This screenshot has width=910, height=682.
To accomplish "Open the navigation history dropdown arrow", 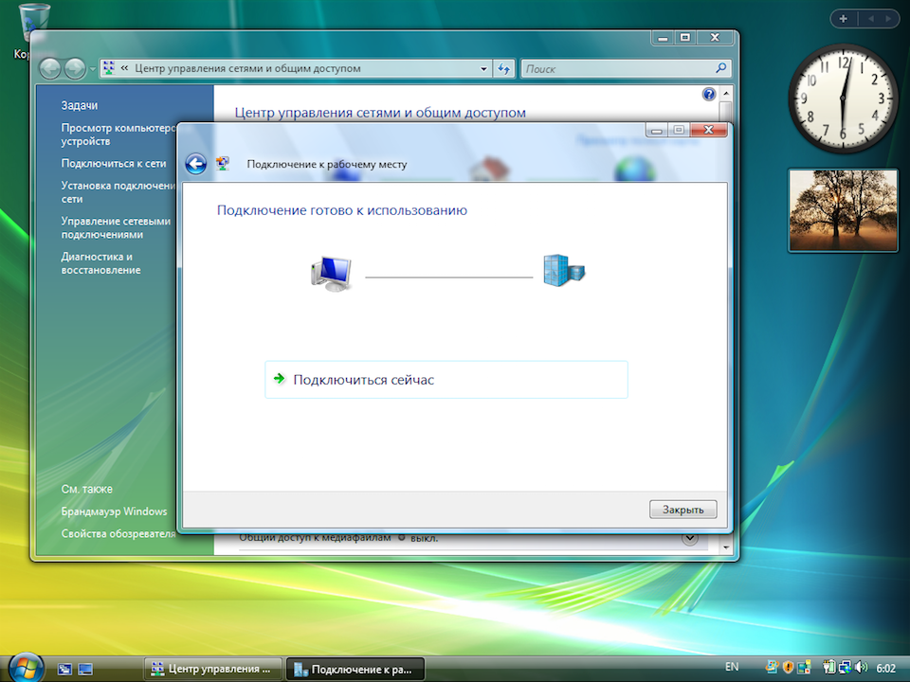I will coord(92,69).
